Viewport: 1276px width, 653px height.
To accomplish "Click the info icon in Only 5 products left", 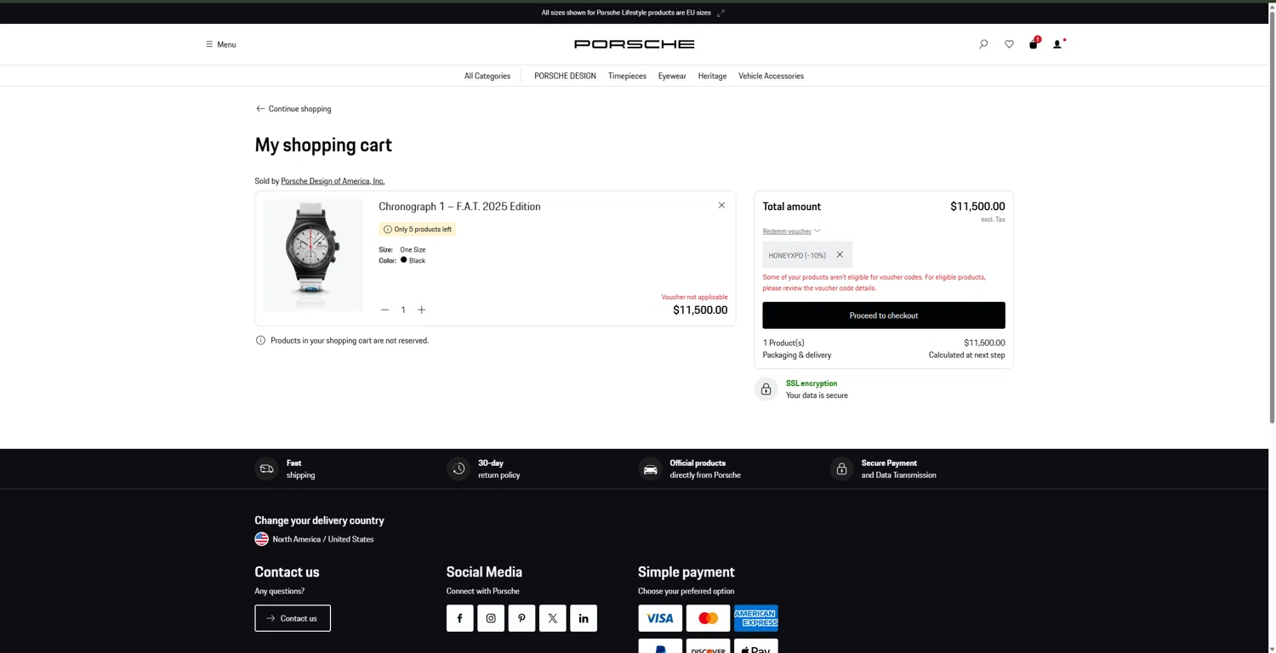I will tap(388, 230).
